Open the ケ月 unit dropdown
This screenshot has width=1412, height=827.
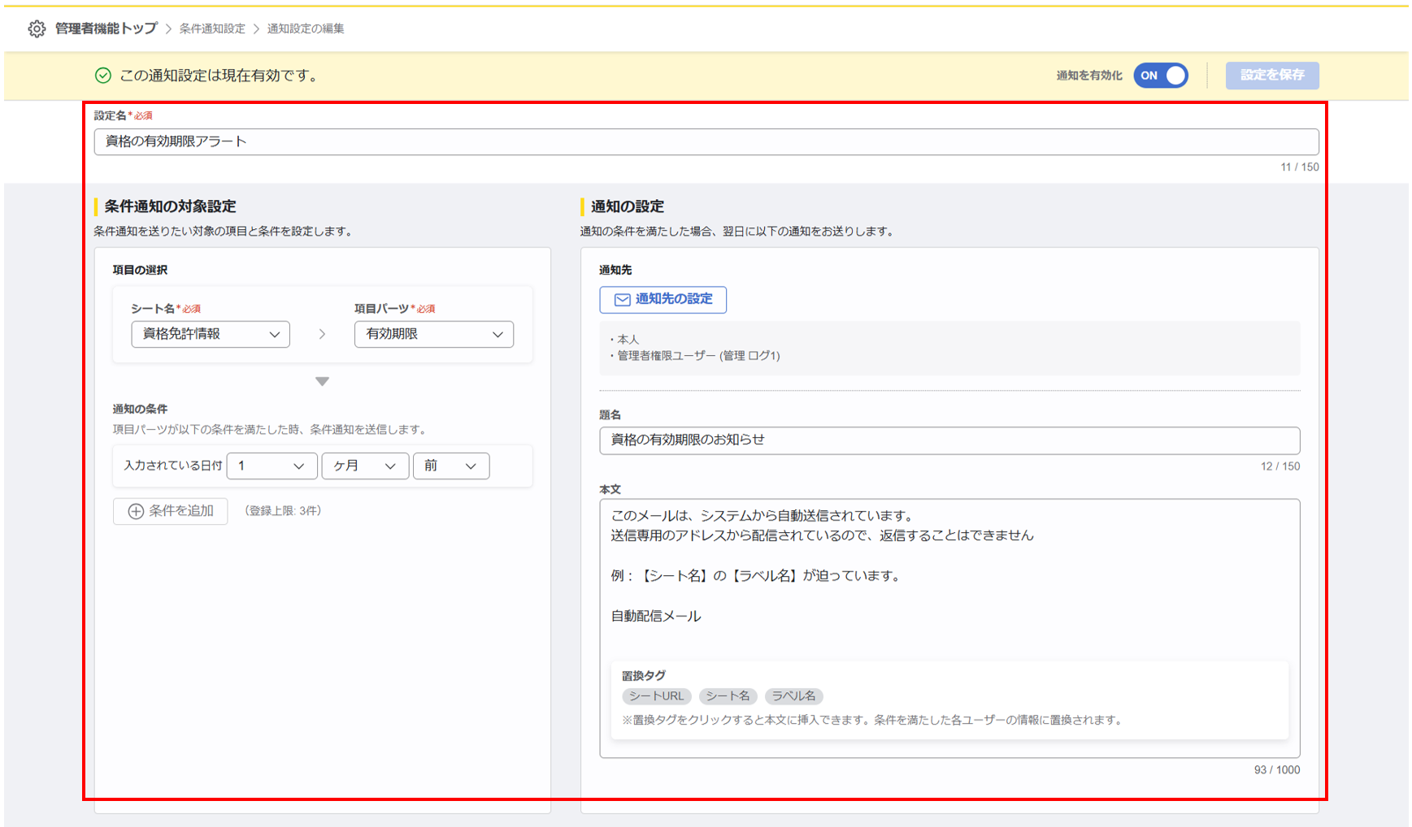pos(365,465)
